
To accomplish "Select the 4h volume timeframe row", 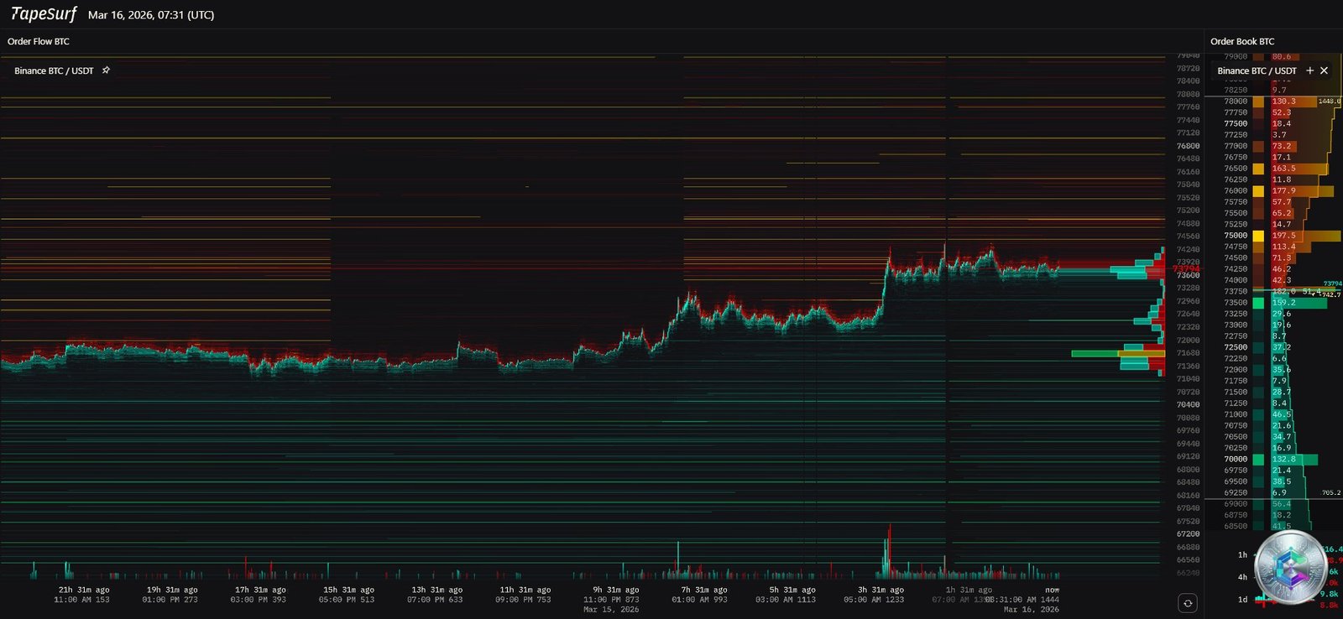I will [x=1242, y=577].
